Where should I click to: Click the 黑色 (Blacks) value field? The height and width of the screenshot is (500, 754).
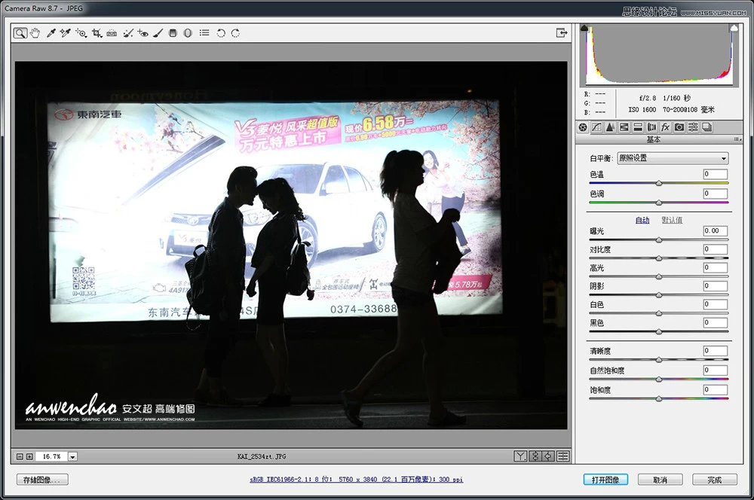(x=715, y=323)
